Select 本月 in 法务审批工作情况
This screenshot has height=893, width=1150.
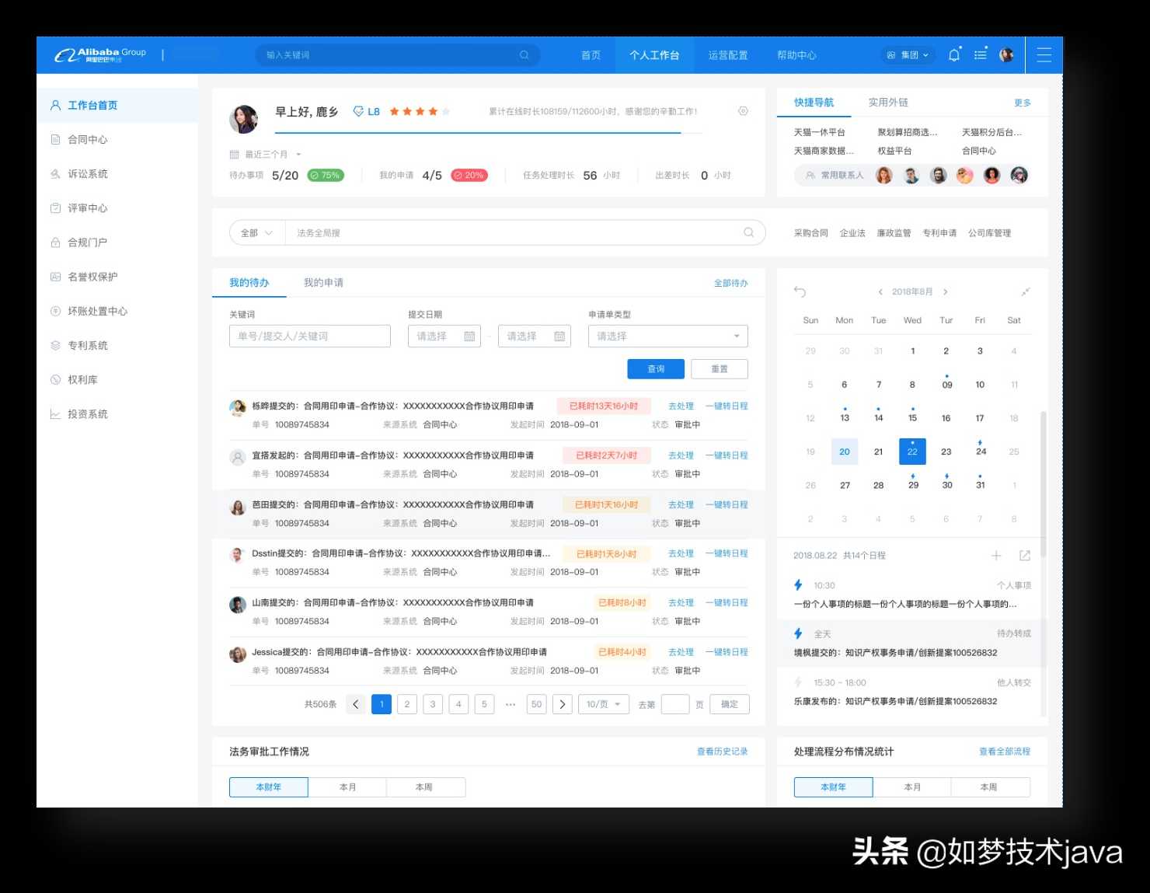coord(347,787)
